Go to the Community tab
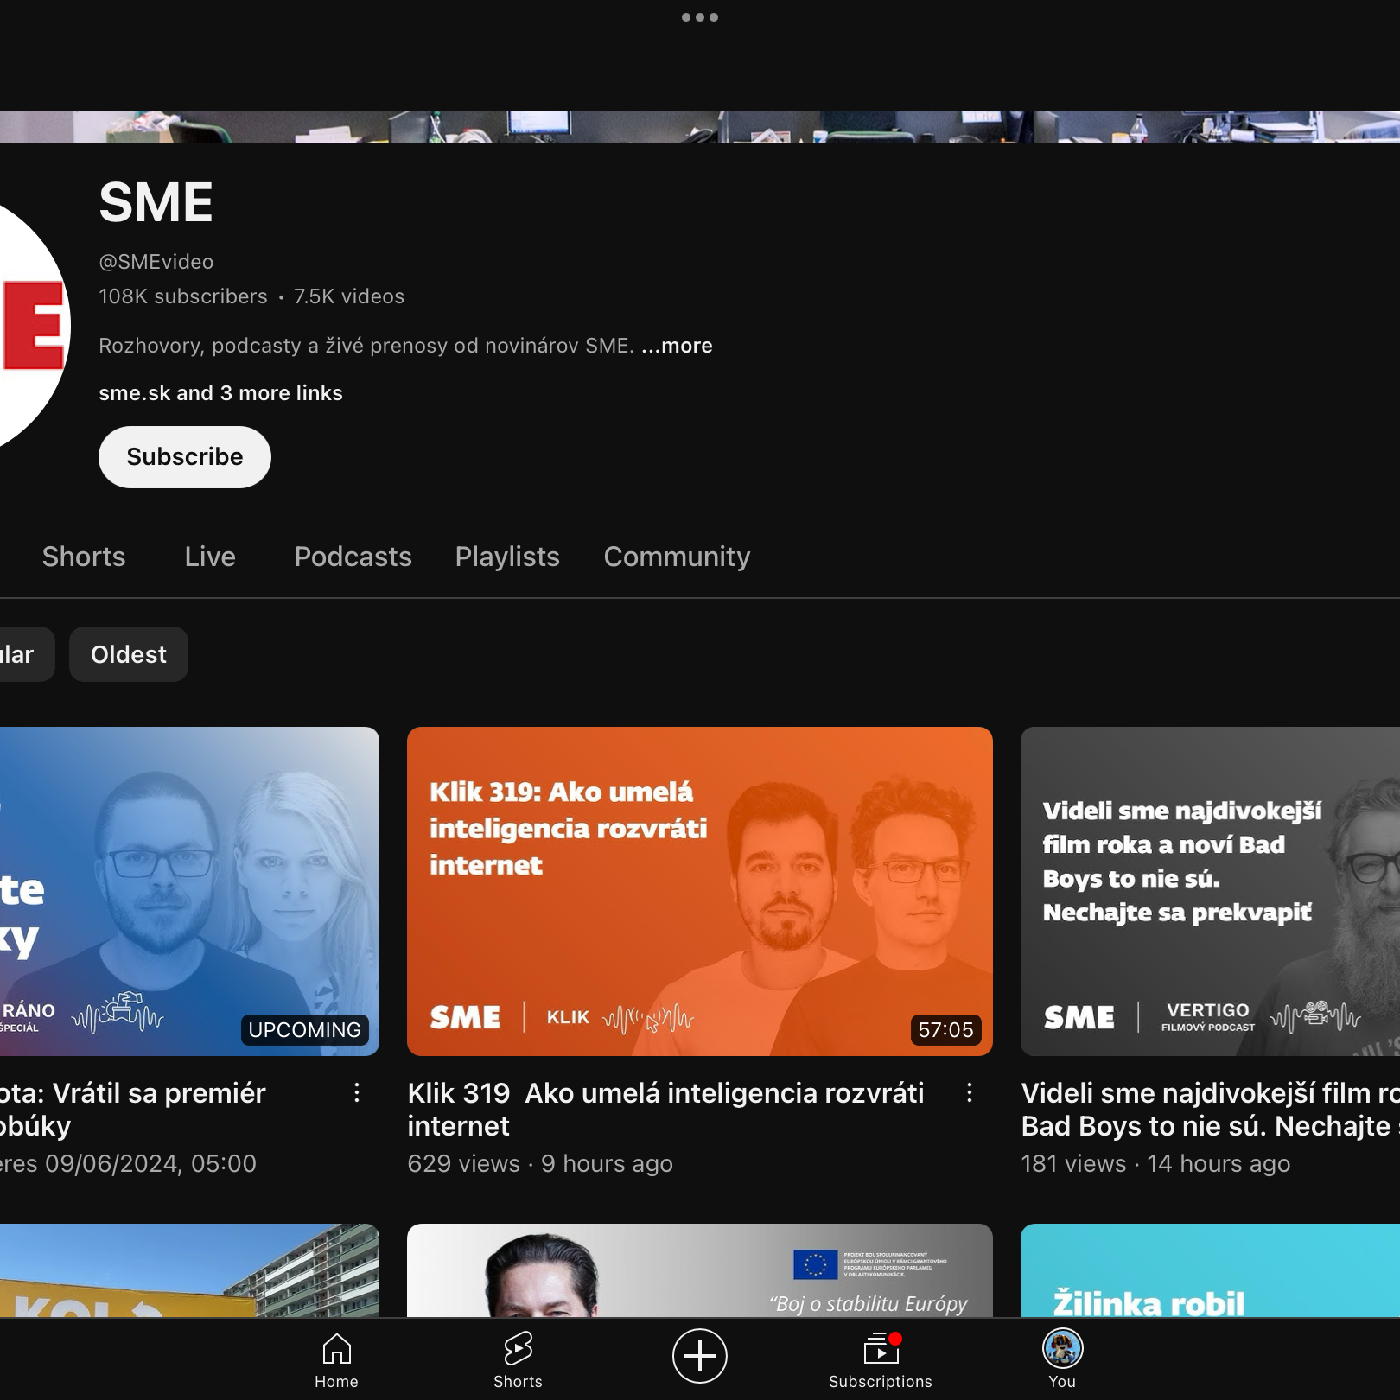Image resolution: width=1400 pixels, height=1400 pixels. click(677, 557)
